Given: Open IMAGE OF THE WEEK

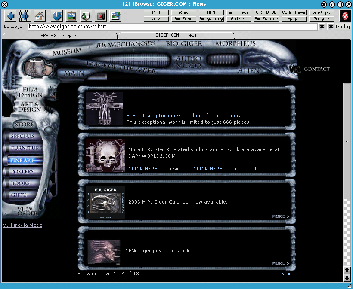Looking at the screenshot, I should [122, 67].
